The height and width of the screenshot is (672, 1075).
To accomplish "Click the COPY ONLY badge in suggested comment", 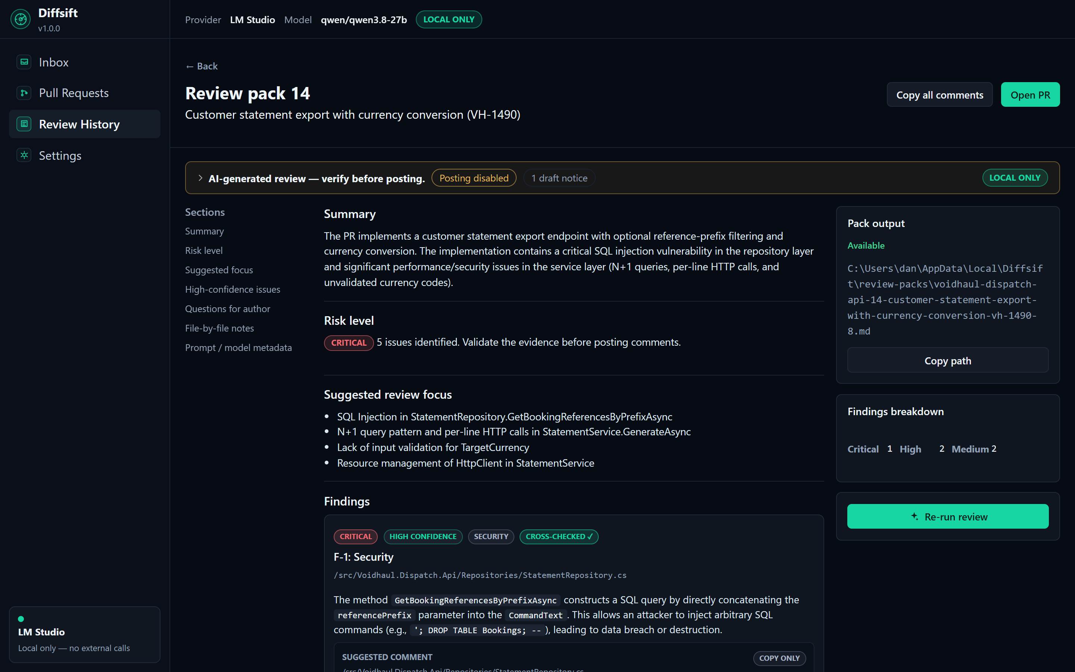I will pos(779,658).
